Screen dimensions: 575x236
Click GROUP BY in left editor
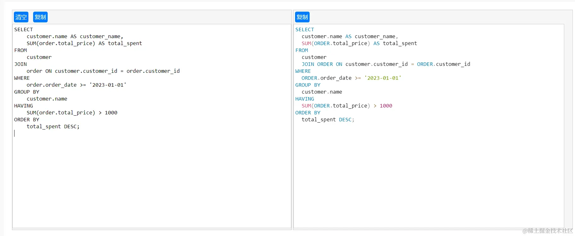(27, 92)
